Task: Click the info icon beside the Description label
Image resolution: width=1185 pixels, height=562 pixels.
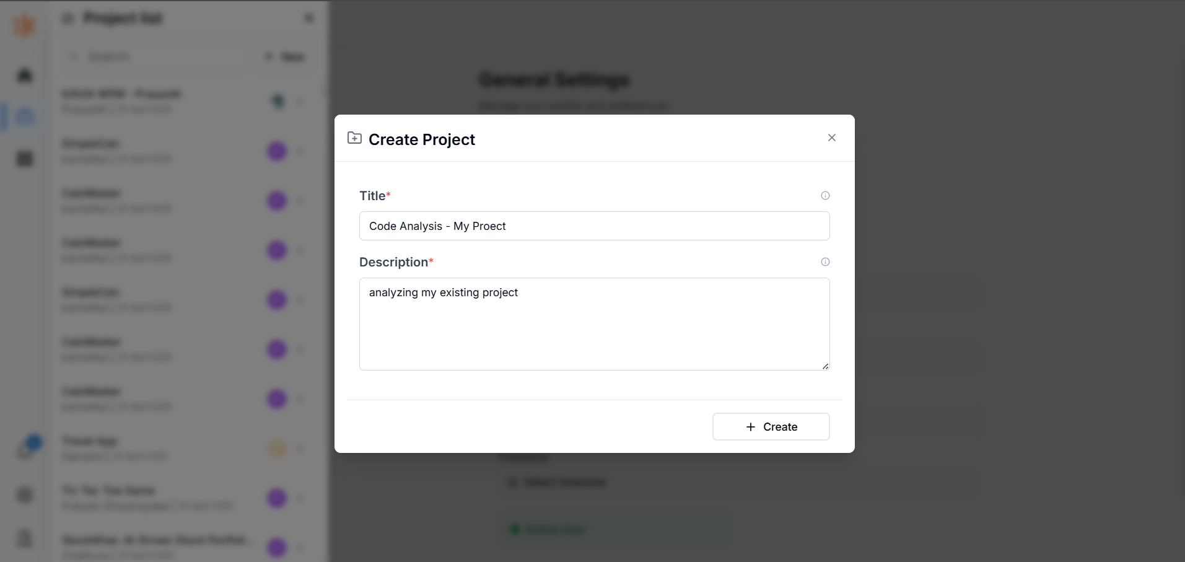Action: (x=825, y=262)
